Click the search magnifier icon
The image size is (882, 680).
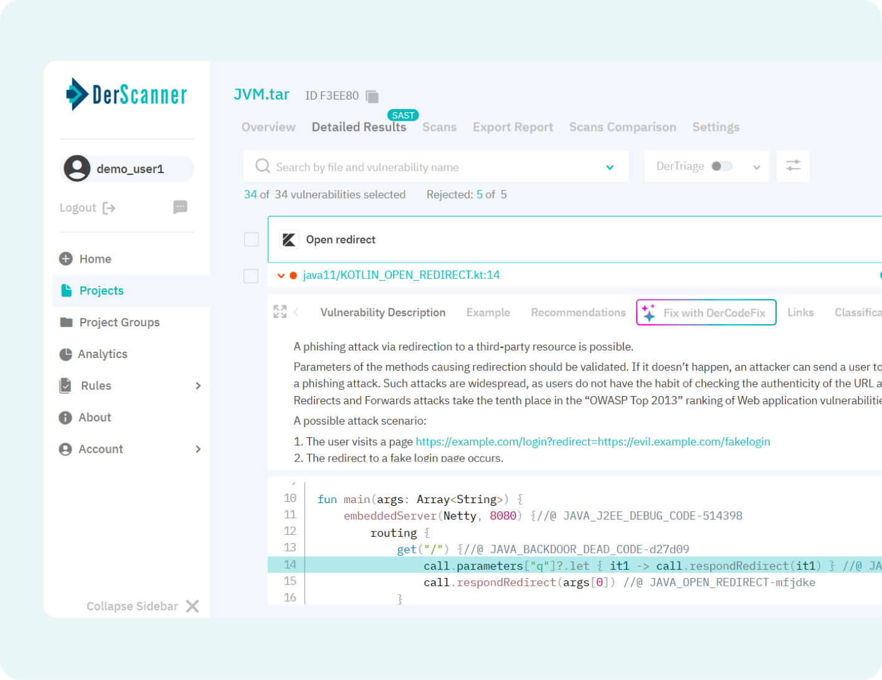click(262, 166)
